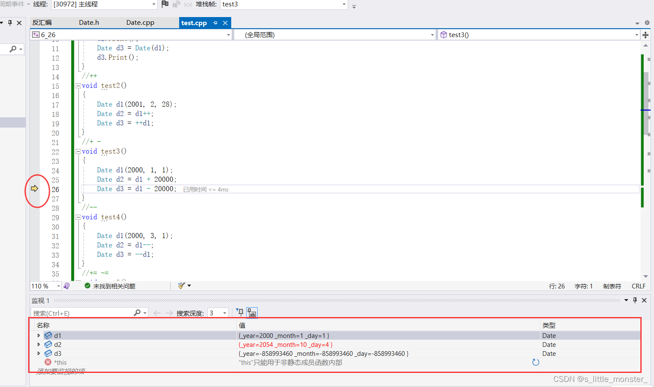
Task: Click the filter pinned watch items icon
Action: pos(240,313)
